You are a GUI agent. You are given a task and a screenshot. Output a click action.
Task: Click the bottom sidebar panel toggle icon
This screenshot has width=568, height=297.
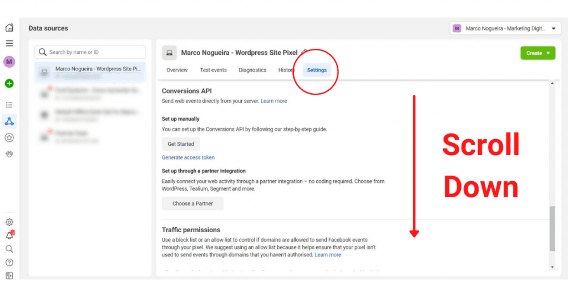coord(9,275)
